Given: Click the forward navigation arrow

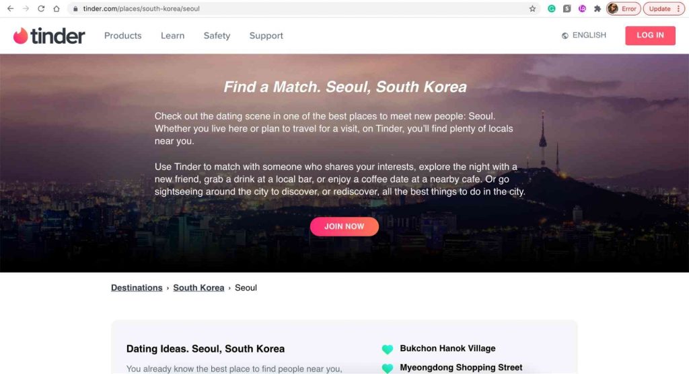Looking at the screenshot, I should [26, 8].
